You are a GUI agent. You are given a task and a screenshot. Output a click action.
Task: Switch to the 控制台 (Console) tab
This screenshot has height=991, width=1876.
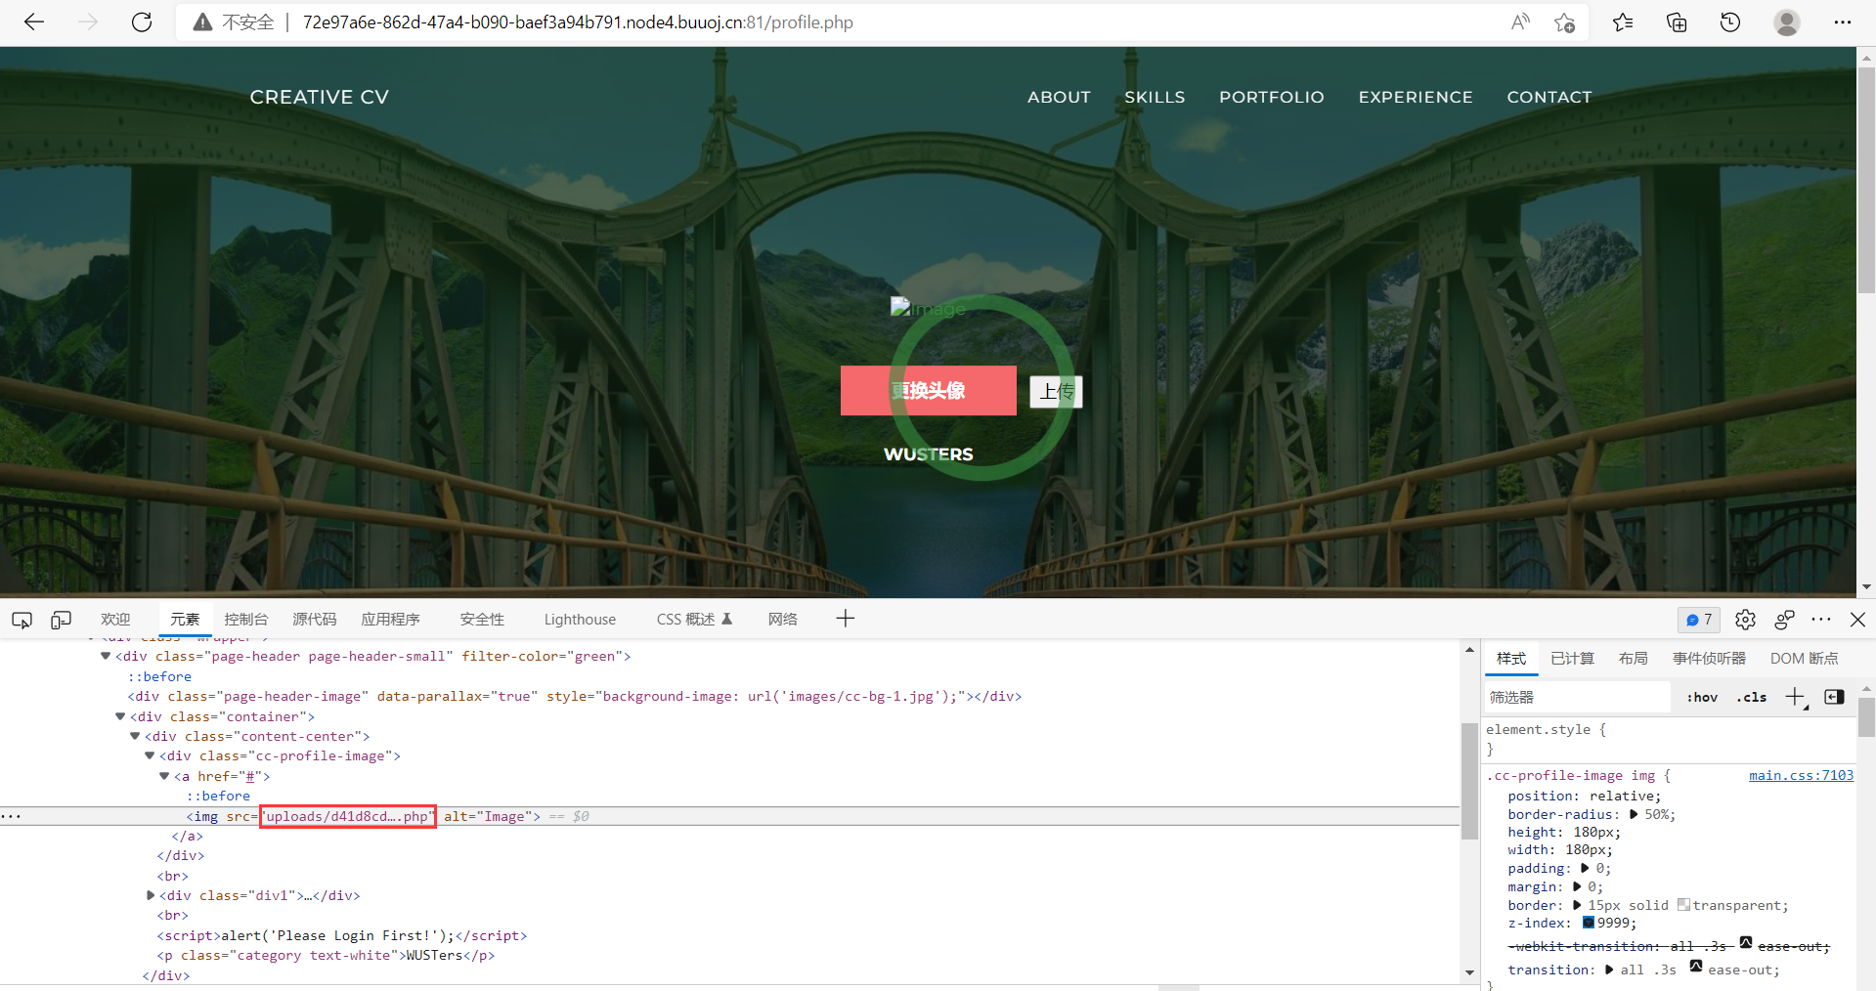point(245,620)
